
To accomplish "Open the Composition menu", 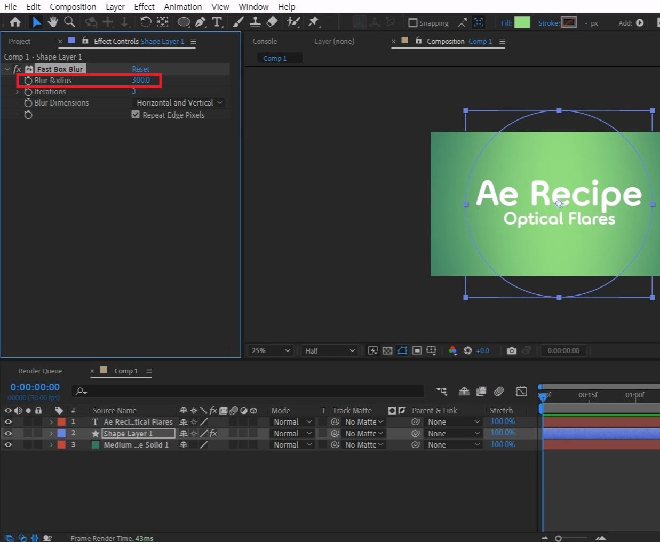I will pyautogui.click(x=73, y=6).
